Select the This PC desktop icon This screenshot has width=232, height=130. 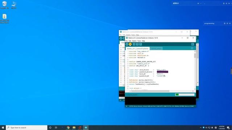coord(14,5)
